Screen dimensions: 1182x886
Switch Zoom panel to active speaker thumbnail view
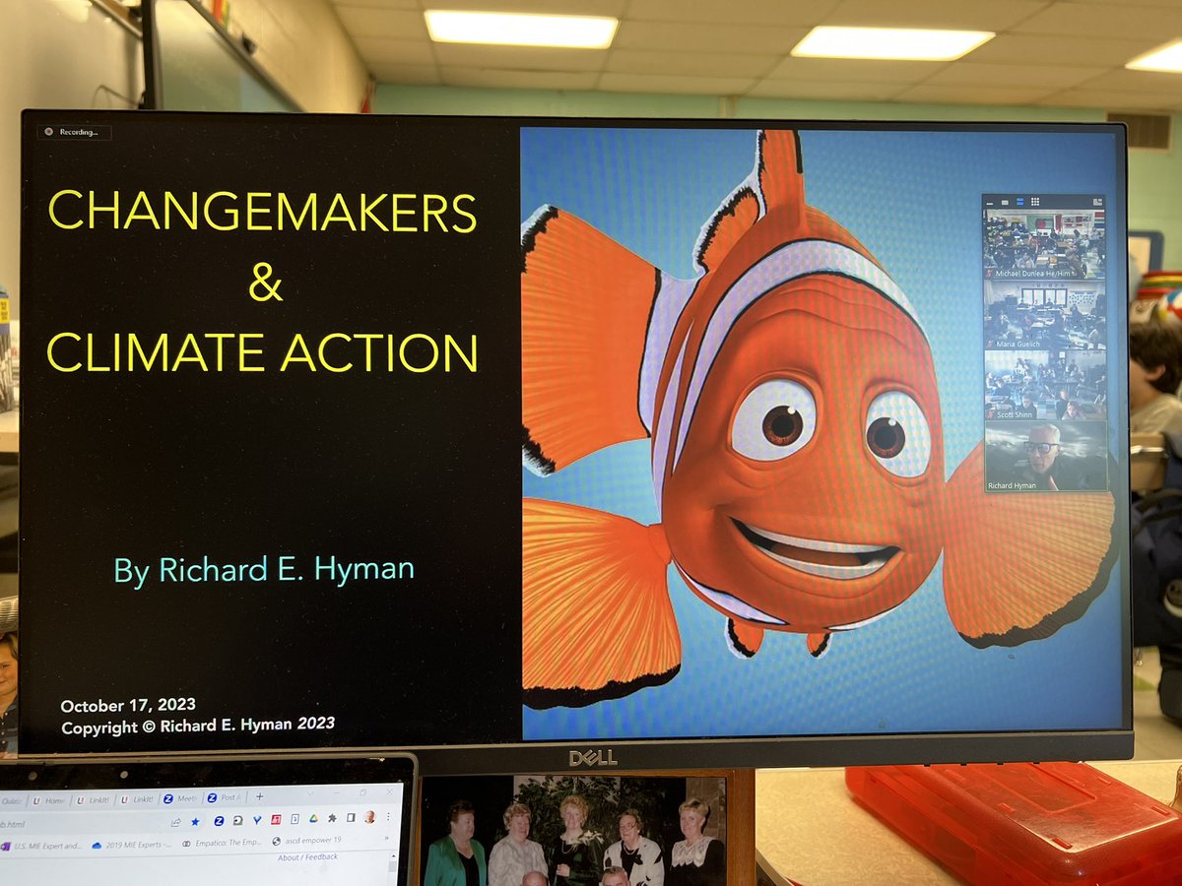(1005, 202)
